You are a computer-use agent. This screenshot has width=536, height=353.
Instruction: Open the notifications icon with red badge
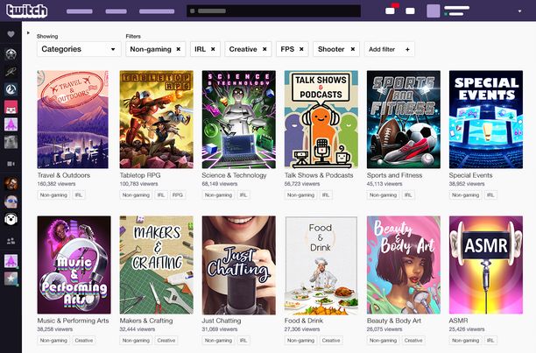[x=391, y=10]
